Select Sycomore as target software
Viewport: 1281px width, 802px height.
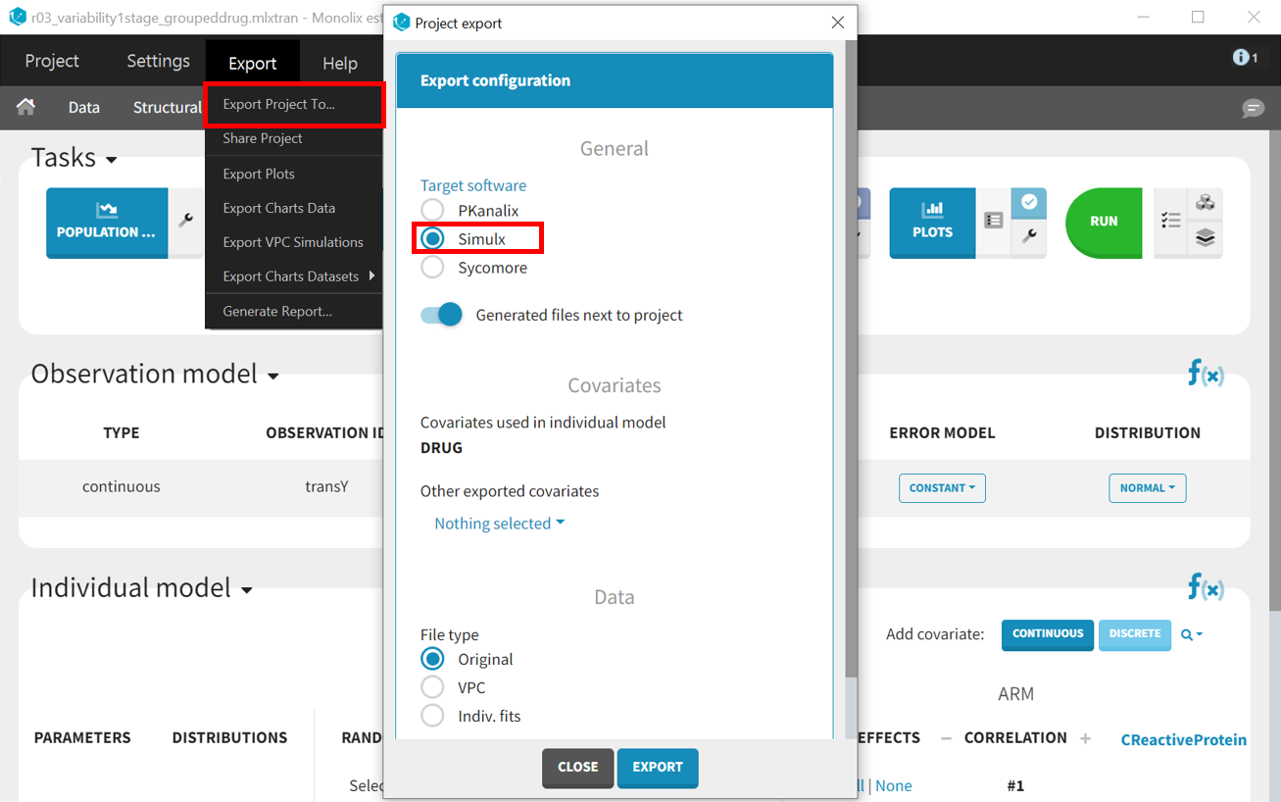432,268
